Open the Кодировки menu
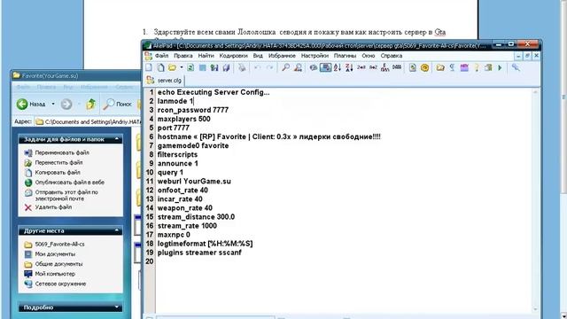Viewport: 567px width, 319px height. point(233,56)
